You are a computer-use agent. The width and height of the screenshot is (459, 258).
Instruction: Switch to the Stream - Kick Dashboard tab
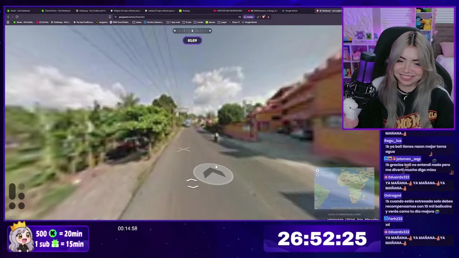pyautogui.click(x=22, y=11)
